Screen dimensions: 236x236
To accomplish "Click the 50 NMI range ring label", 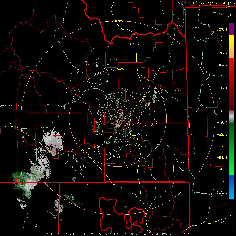I will pyautogui.click(x=118, y=69).
